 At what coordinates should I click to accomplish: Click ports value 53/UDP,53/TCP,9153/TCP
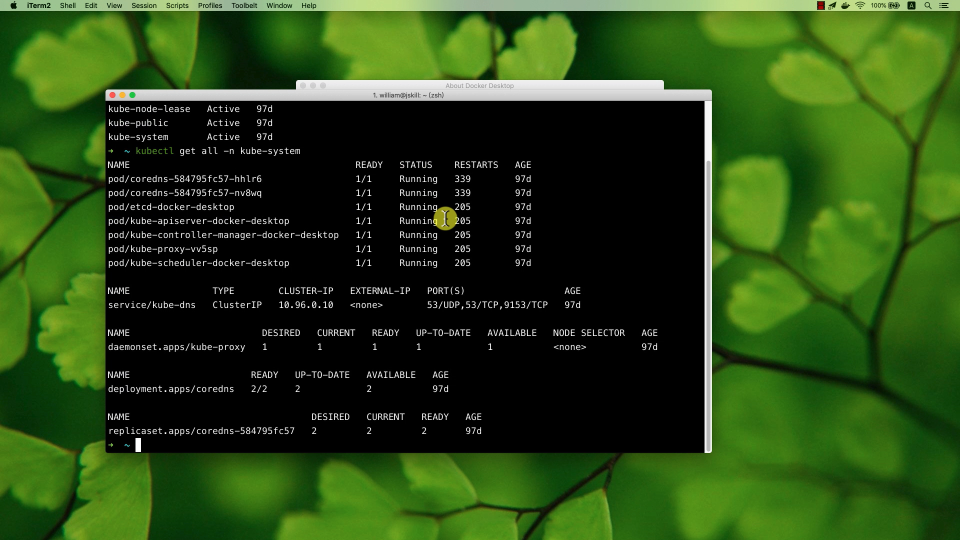coord(487,305)
